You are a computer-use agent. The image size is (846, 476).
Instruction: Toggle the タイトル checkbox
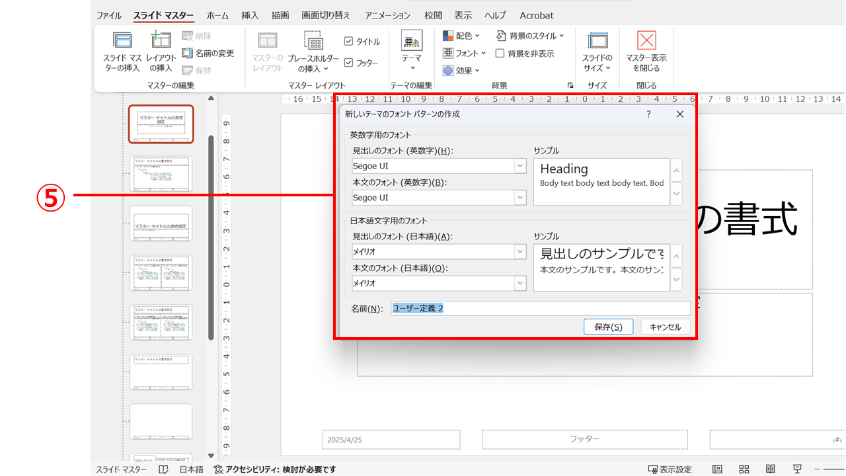[x=349, y=42]
